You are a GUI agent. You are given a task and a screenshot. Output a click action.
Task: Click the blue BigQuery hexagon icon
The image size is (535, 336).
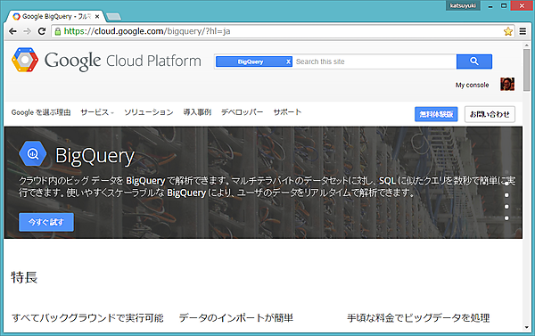tap(33, 154)
